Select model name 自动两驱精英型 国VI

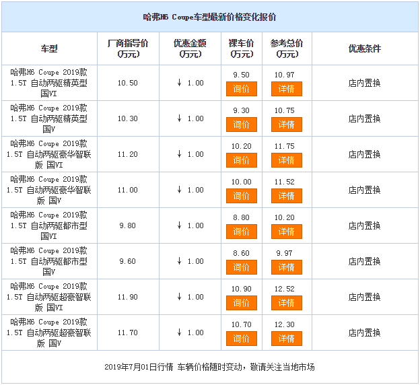click(49, 83)
